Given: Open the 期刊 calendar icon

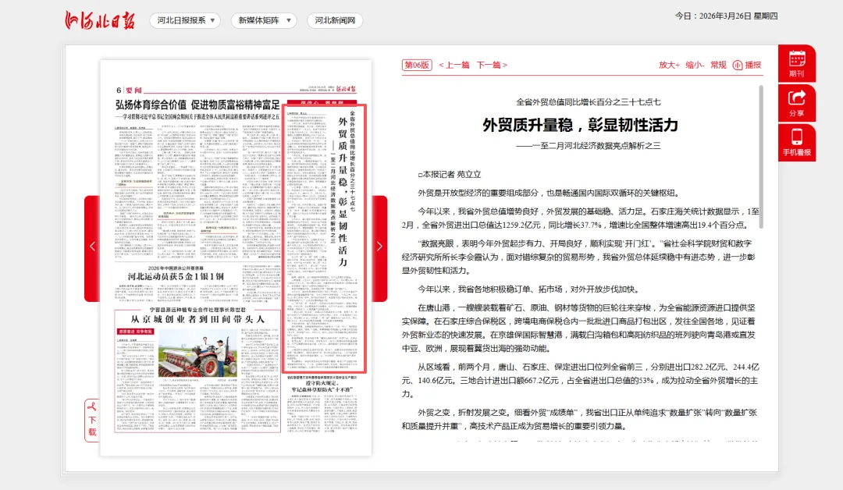Looking at the screenshot, I should 797,63.
